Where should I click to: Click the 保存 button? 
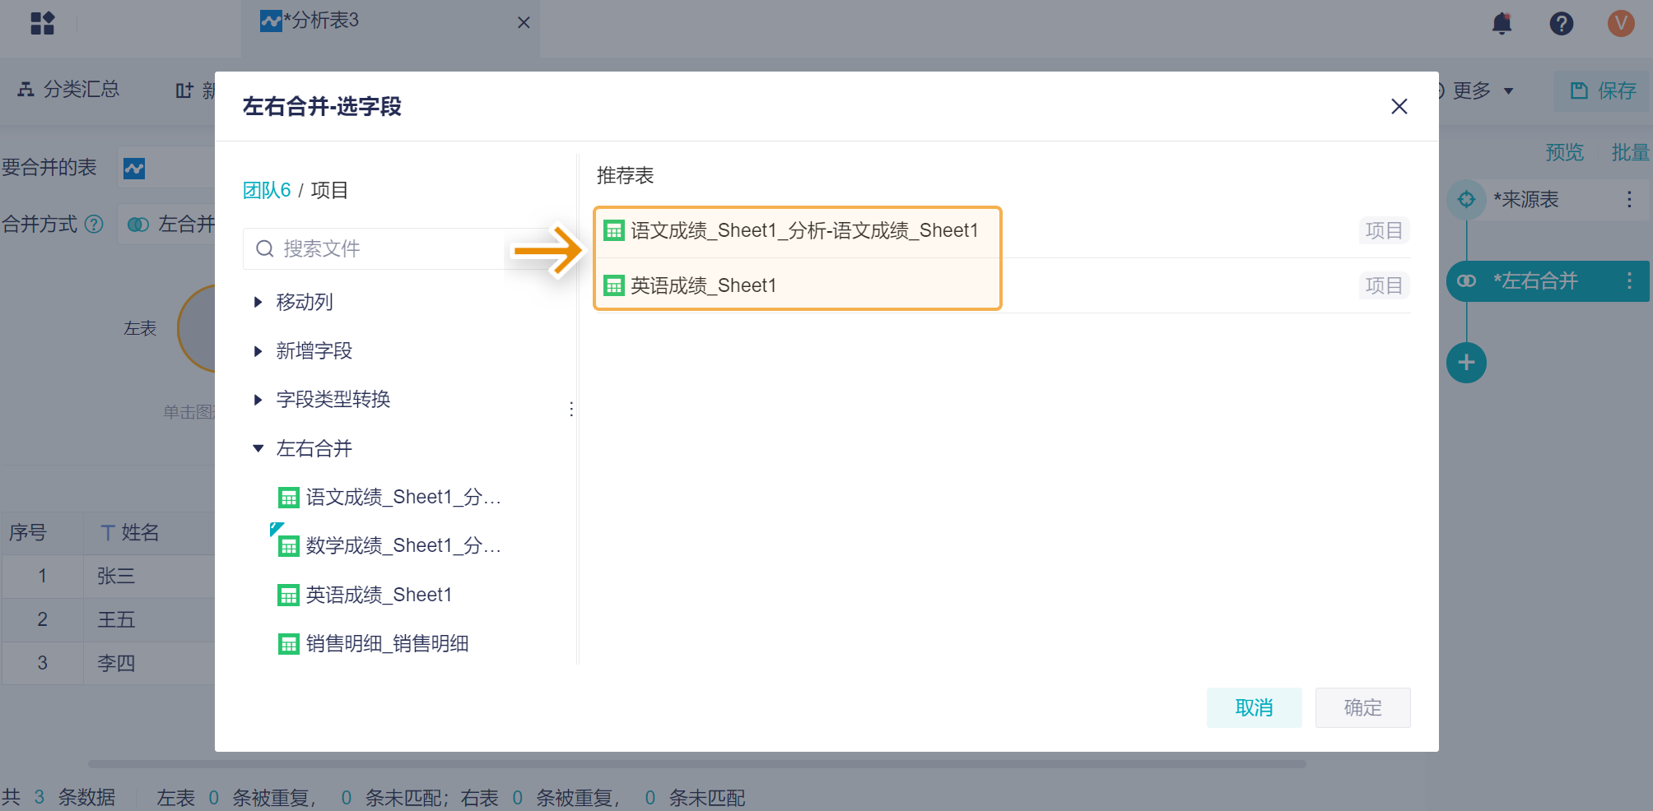(x=1602, y=90)
